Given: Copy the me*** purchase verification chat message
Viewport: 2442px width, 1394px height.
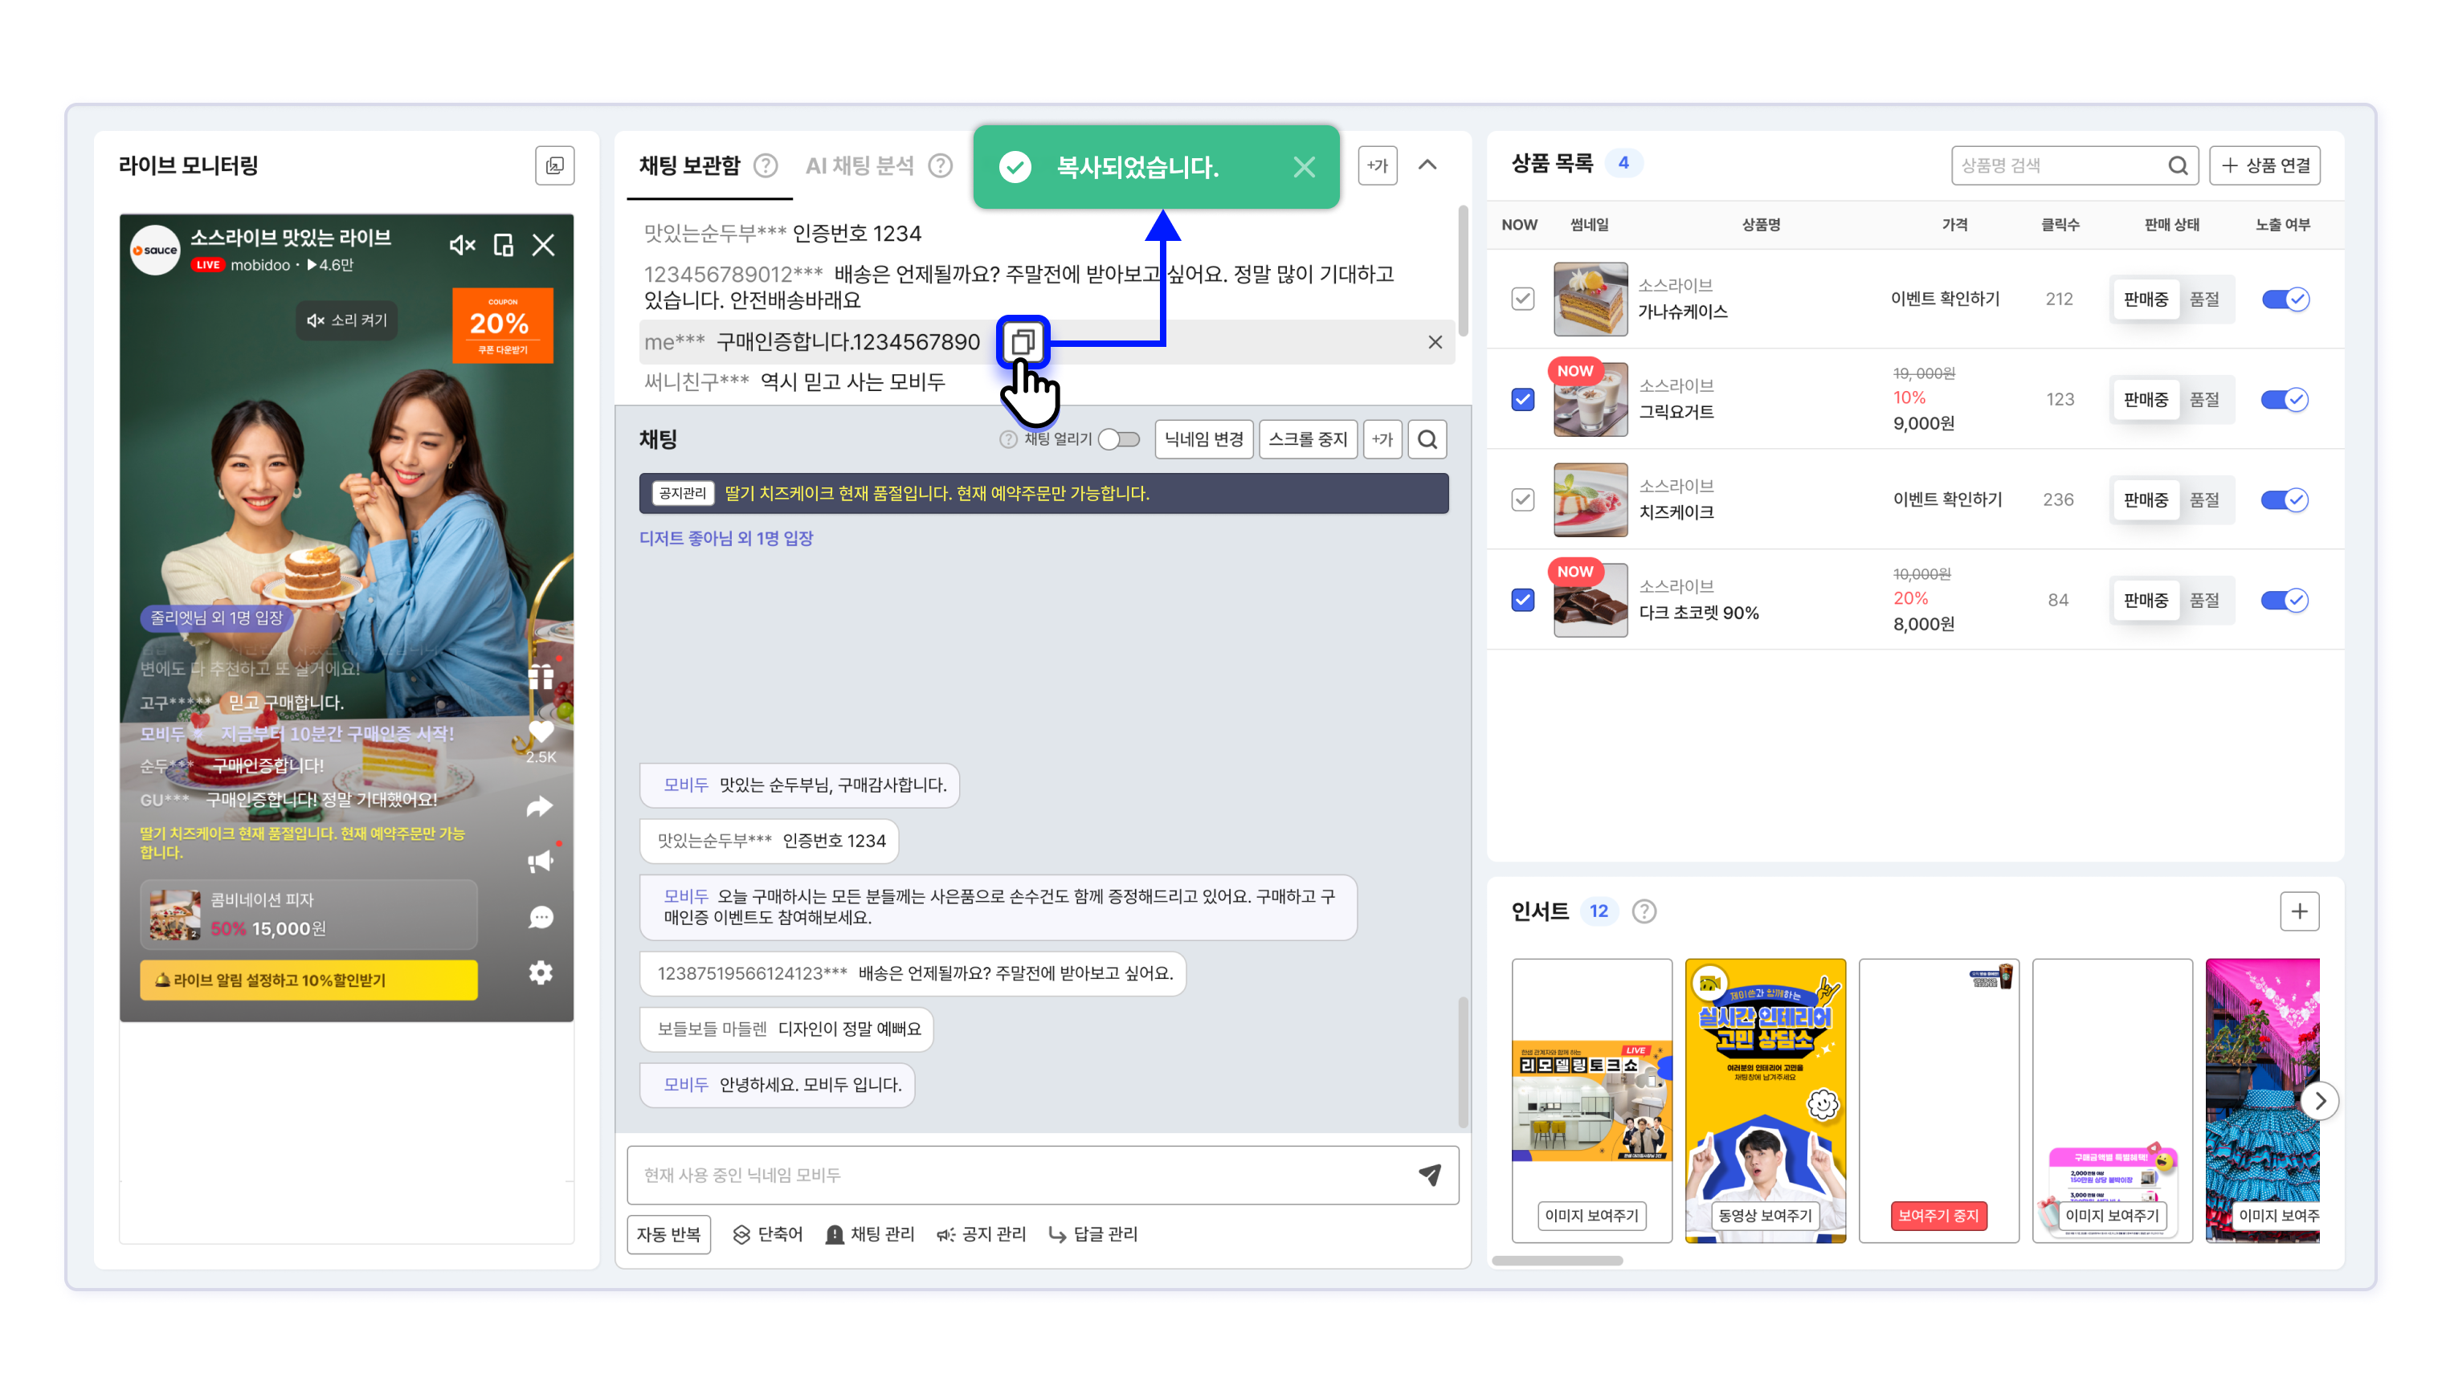Looking at the screenshot, I should click(1023, 342).
